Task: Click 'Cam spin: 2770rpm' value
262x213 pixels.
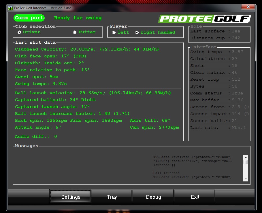Action: pyautogui.click(x=154, y=127)
